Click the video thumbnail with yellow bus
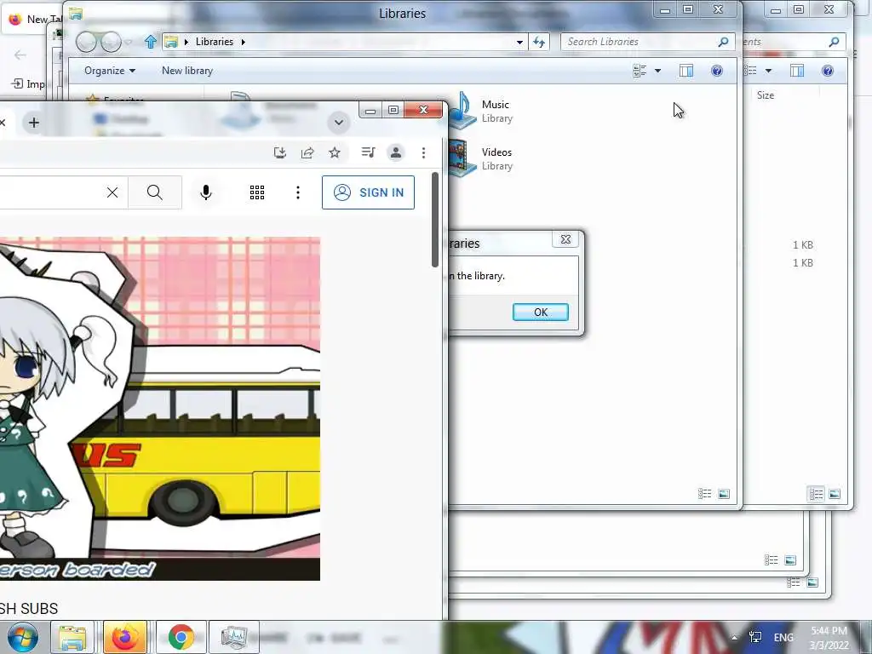The width and height of the screenshot is (872, 654). click(160, 409)
